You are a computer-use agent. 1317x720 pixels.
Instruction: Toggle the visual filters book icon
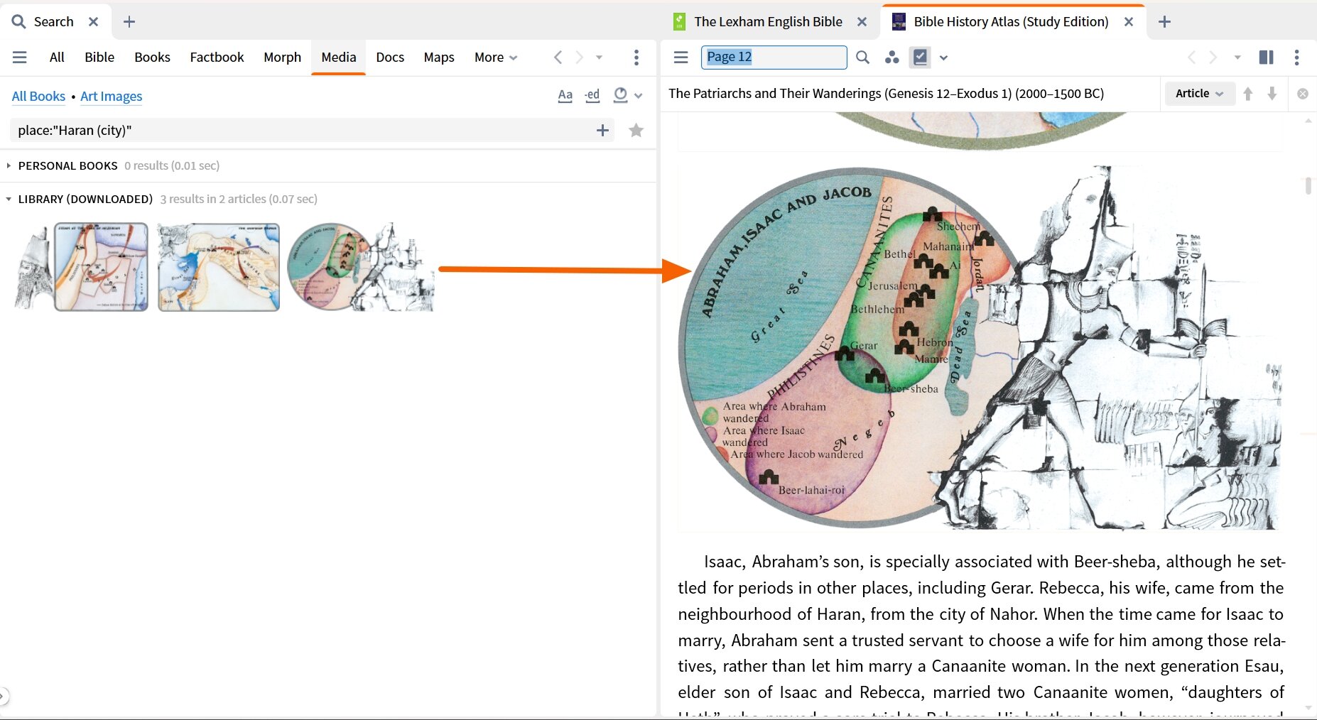pyautogui.click(x=921, y=57)
